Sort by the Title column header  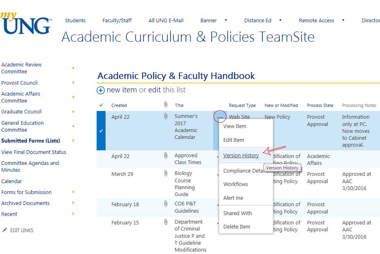[179, 105]
